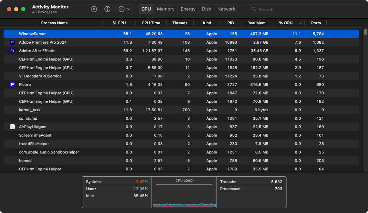Switch to the Memory tab
Screen dimensions: 368x213
[166, 9]
